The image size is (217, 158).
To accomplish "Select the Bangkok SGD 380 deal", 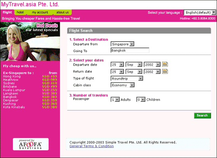I will tap(30, 97).
